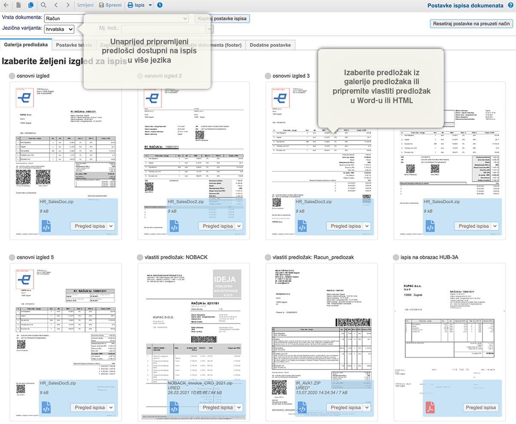
Task: Open the Vrsta dokumenta combo box
Action: coord(116,18)
